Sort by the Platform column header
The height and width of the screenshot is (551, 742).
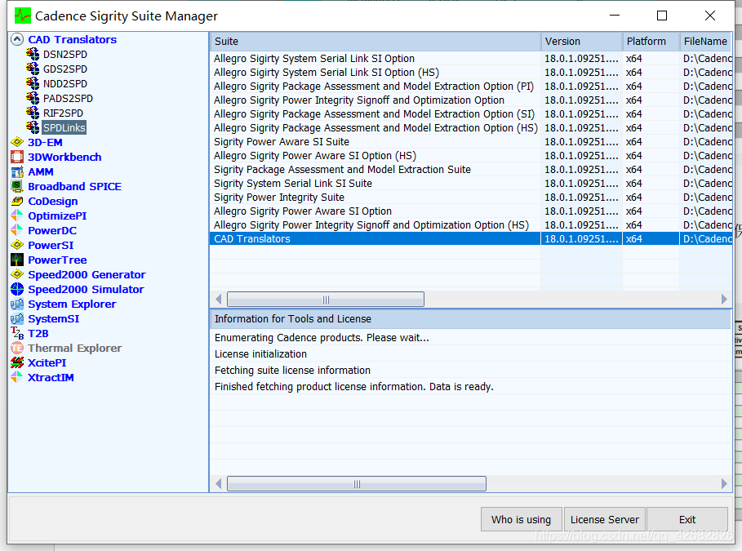coord(651,41)
